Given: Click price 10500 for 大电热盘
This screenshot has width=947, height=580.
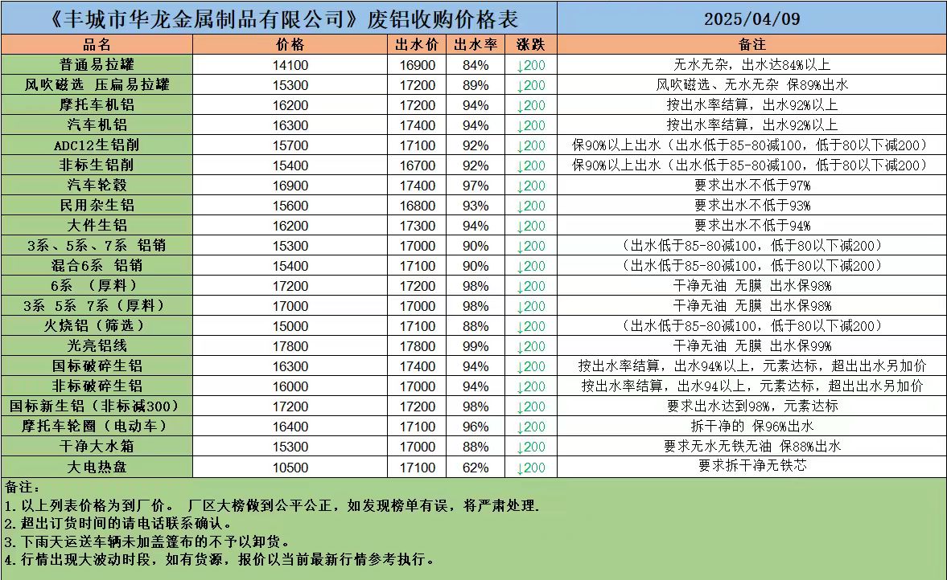Looking at the screenshot, I should point(290,468).
